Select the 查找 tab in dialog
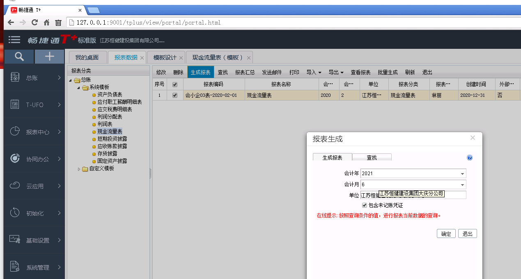Screen dimensions: 521x279 coord(372,158)
